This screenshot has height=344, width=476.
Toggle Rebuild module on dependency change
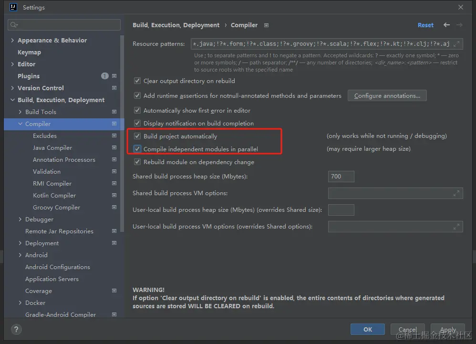137,162
